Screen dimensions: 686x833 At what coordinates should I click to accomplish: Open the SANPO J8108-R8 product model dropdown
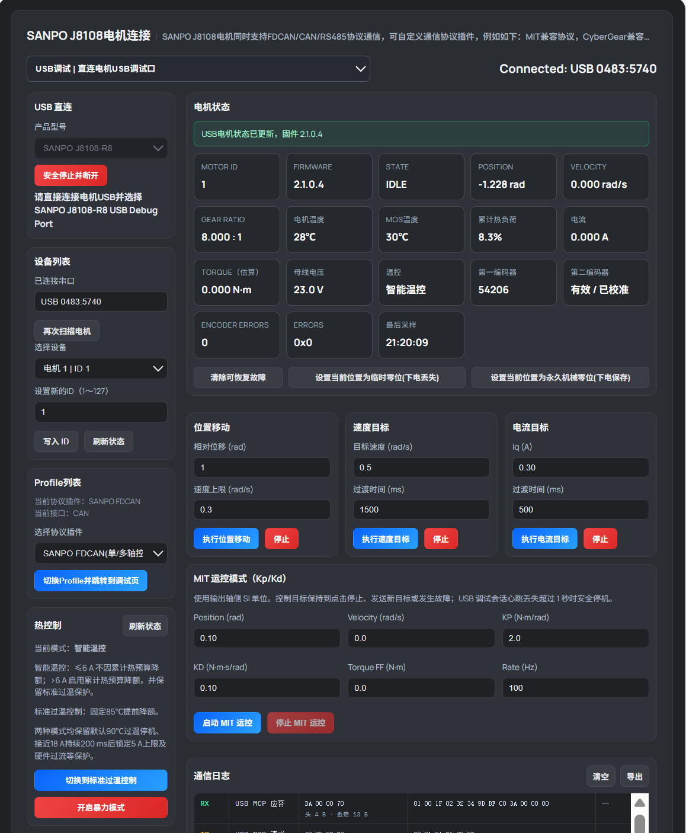101,148
